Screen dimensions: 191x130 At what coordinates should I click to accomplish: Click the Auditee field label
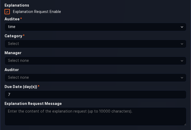click(x=12, y=19)
